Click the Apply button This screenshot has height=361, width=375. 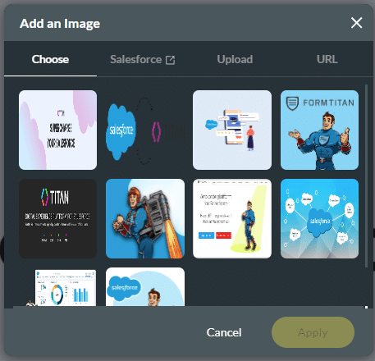click(x=313, y=332)
